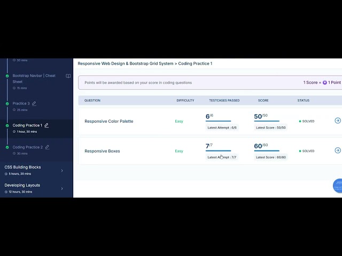Click the 1 Score = 1 Point text
Screen dimensions: 342x256
pyautogui.click(x=322, y=83)
